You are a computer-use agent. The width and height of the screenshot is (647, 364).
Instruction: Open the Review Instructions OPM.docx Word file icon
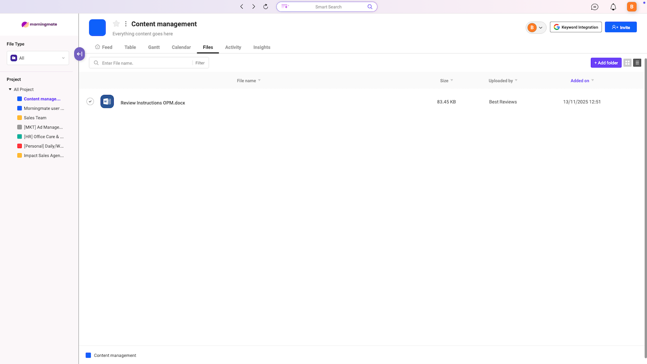(107, 102)
